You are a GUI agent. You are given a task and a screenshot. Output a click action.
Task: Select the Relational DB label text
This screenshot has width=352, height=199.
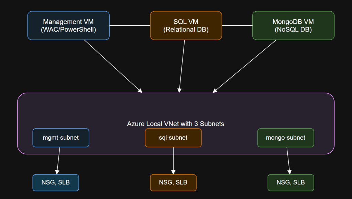pos(186,29)
